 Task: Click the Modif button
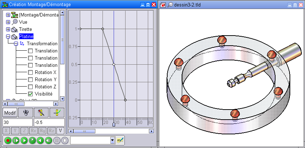tap(10, 112)
